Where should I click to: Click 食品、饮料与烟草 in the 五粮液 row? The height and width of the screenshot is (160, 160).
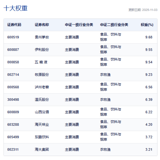(x=111, y=62)
